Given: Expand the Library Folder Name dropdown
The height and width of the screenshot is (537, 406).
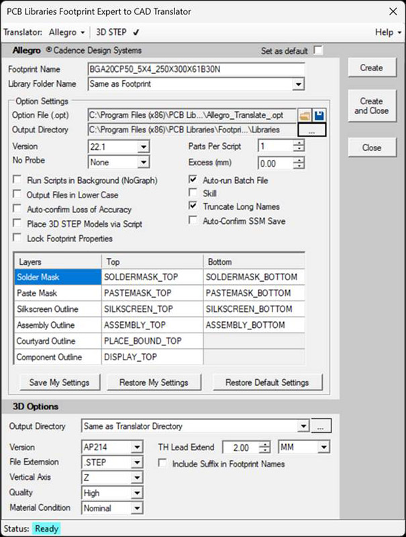Looking at the screenshot, I should coord(299,85).
